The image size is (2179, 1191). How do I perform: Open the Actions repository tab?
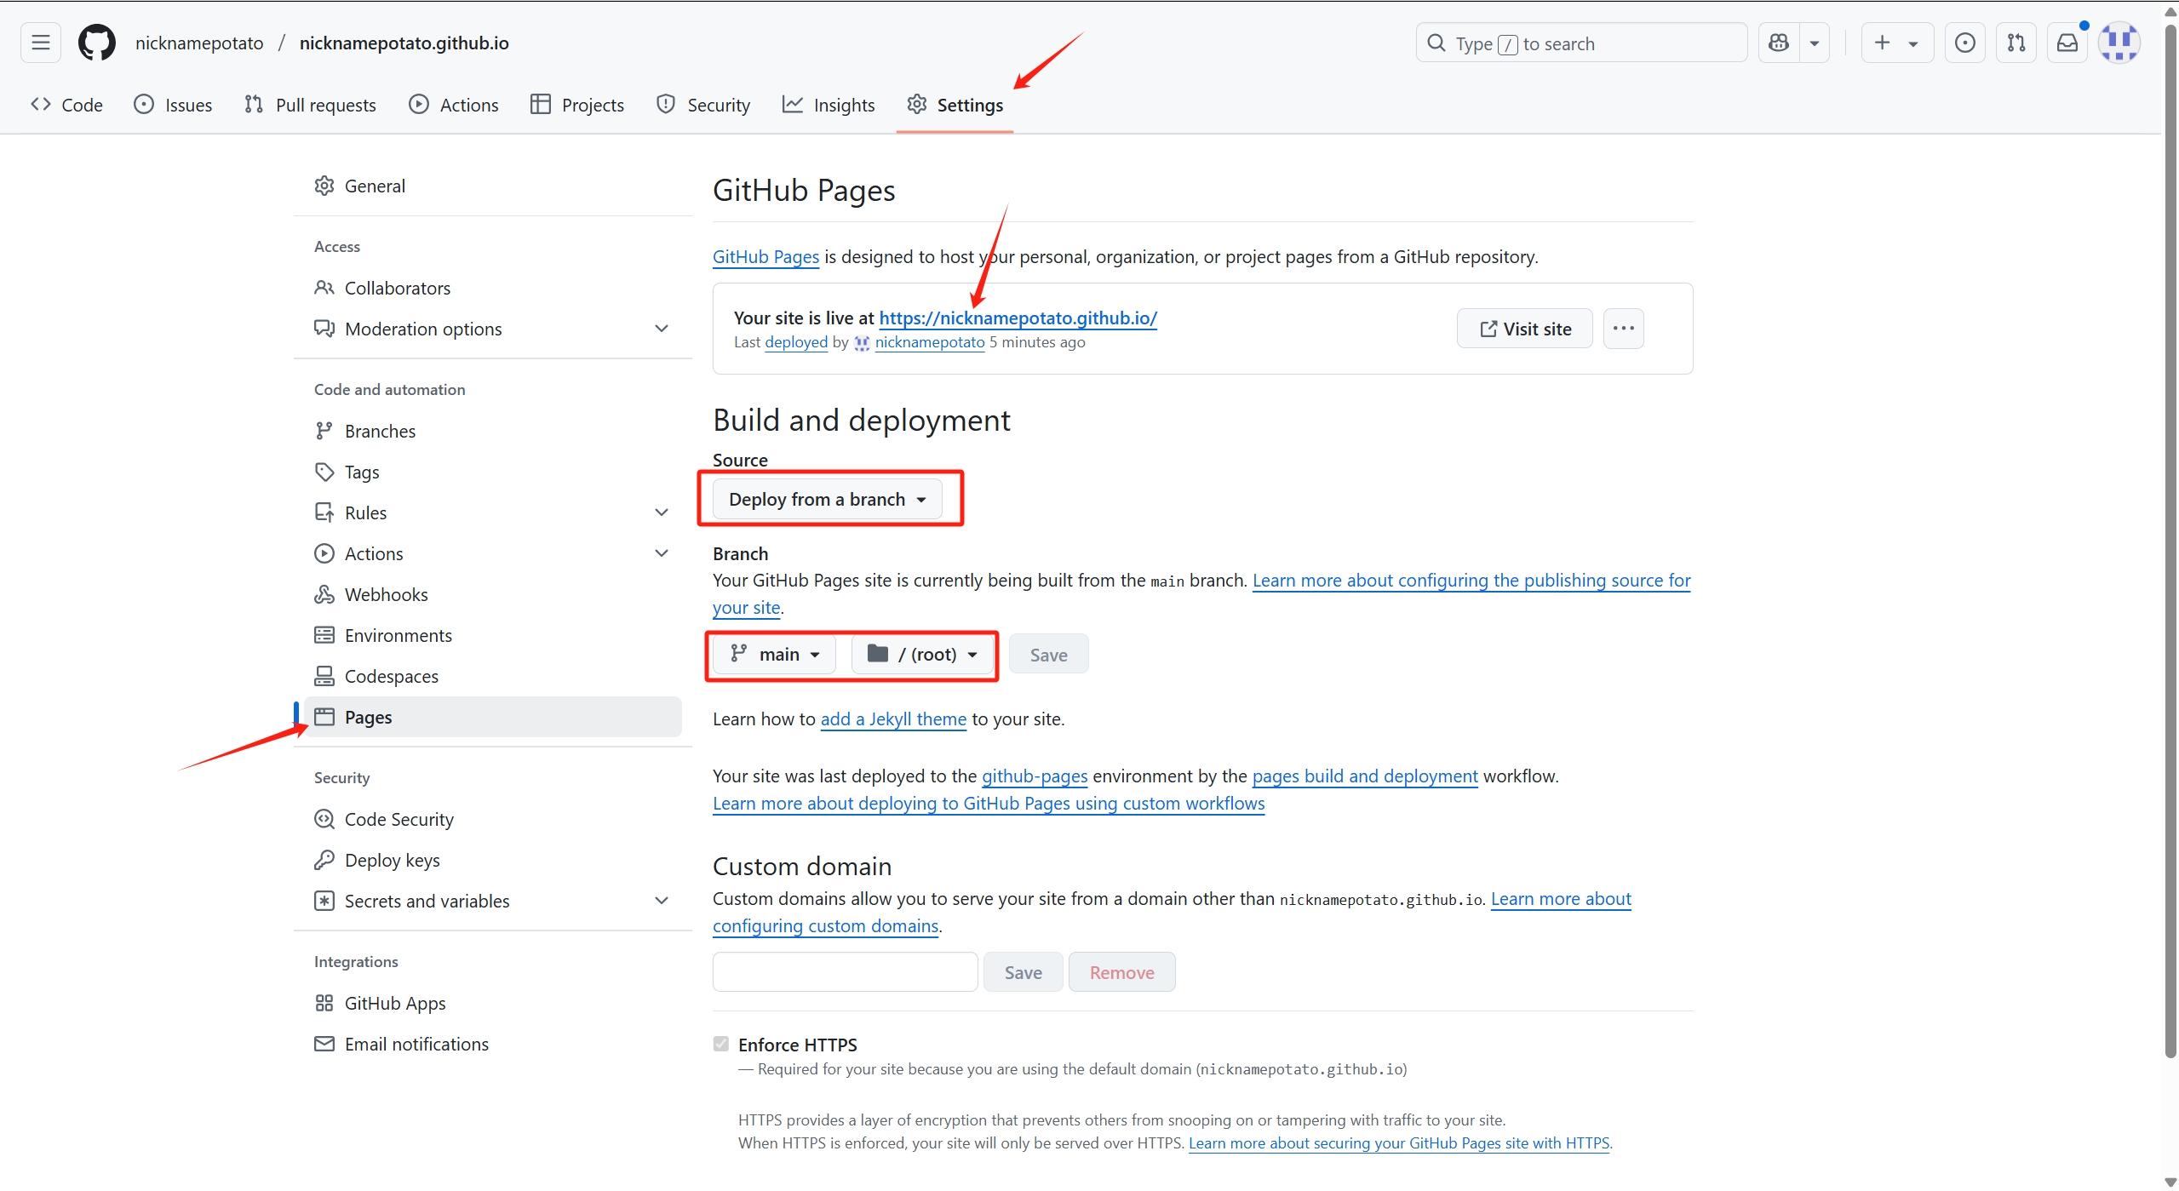point(454,105)
